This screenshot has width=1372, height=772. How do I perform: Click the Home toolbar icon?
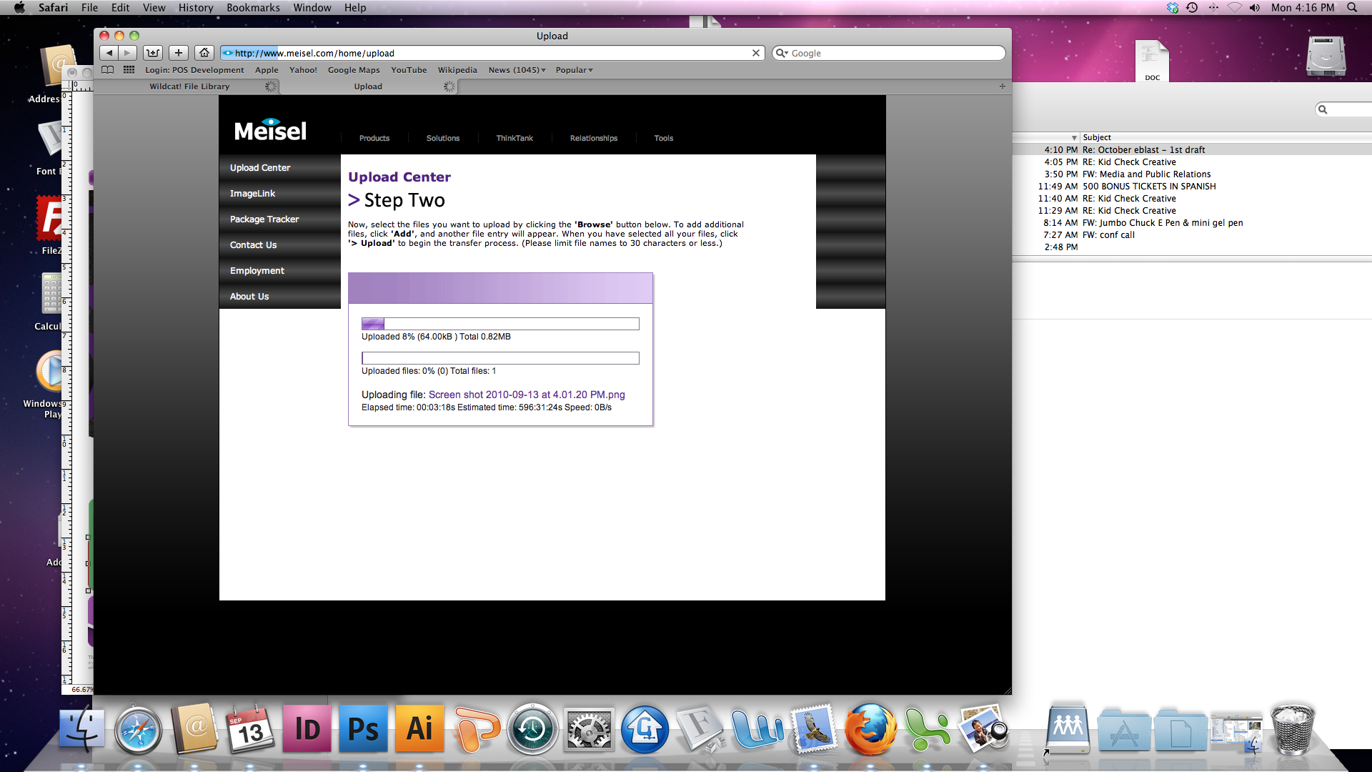pos(204,53)
